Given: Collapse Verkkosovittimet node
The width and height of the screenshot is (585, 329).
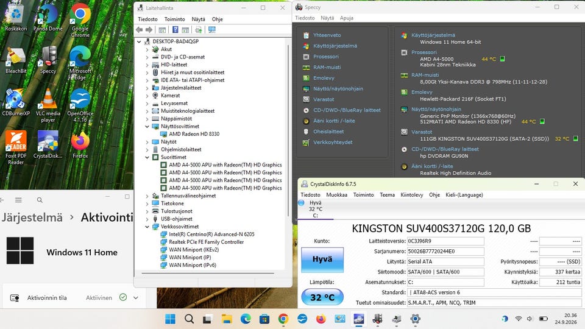Looking at the screenshot, I should click(x=147, y=227).
